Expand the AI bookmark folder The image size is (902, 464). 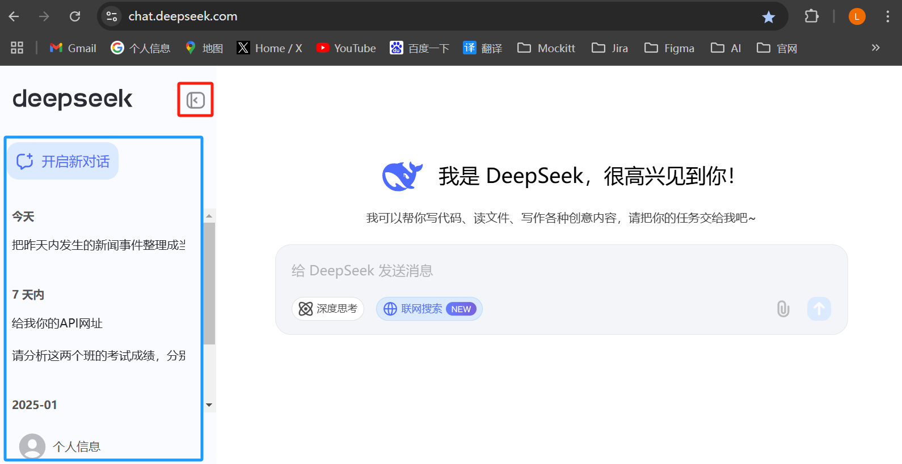click(726, 48)
